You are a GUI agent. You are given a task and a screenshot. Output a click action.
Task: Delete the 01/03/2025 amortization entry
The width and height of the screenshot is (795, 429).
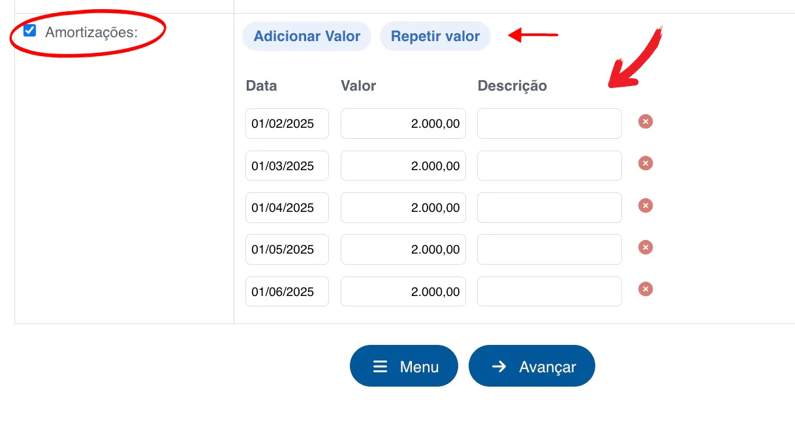click(645, 164)
